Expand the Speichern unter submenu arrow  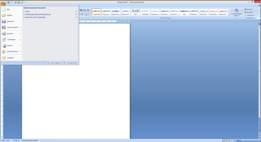21,27
